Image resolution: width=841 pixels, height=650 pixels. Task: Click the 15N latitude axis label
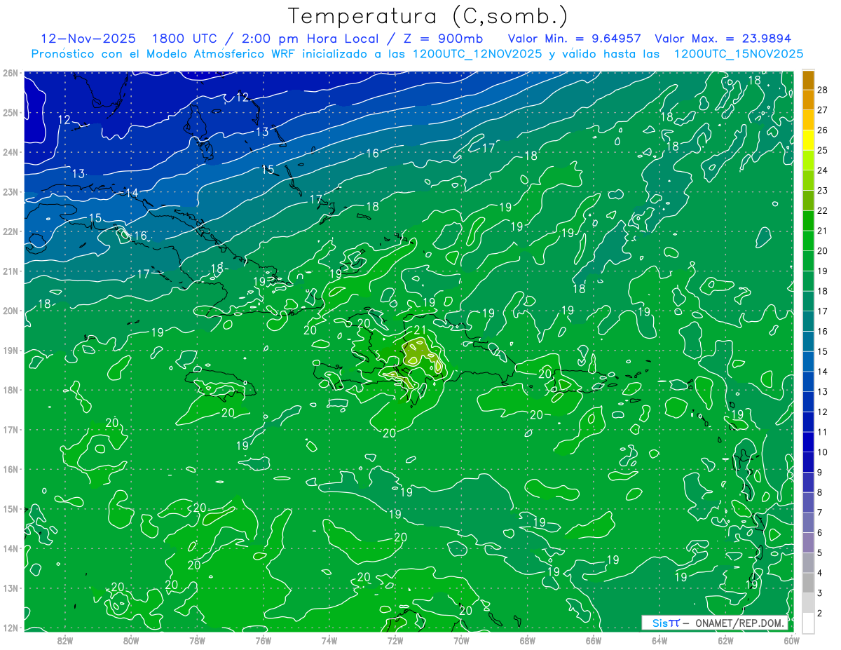[x=11, y=509]
